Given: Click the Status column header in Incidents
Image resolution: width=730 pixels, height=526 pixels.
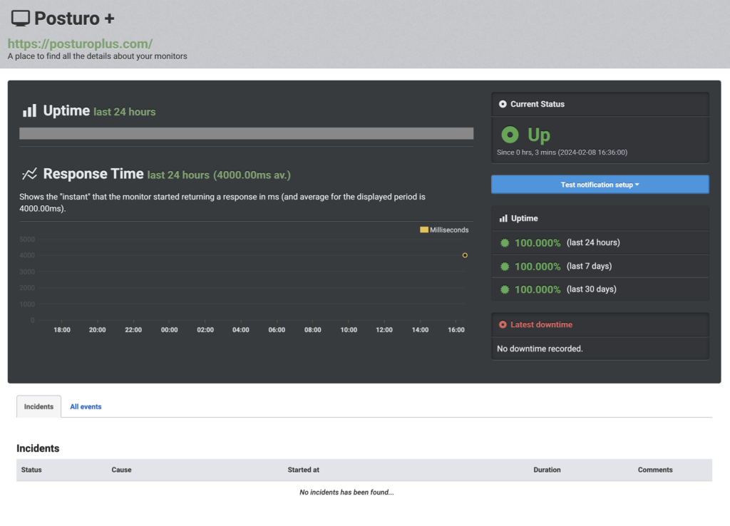Looking at the screenshot, I should (31, 470).
